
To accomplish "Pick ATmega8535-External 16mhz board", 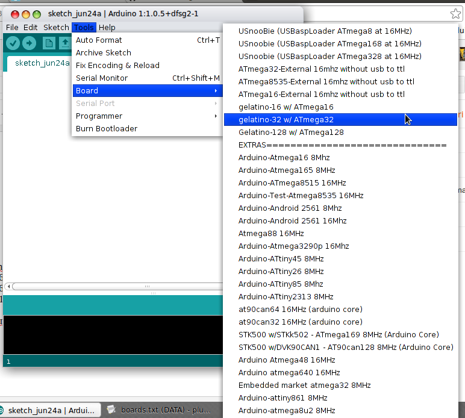I will (x=340, y=81).
